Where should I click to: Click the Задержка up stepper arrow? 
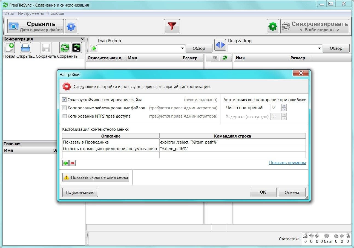pyautogui.click(x=284, y=115)
